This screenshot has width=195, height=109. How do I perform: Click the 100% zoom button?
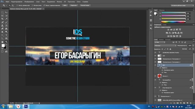(65, 5)
